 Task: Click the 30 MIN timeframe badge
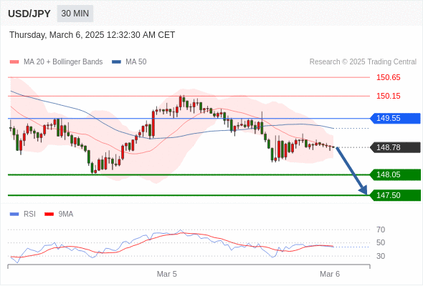click(x=75, y=14)
